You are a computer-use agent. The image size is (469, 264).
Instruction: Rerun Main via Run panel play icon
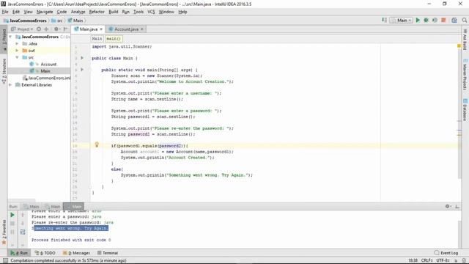[12, 215]
